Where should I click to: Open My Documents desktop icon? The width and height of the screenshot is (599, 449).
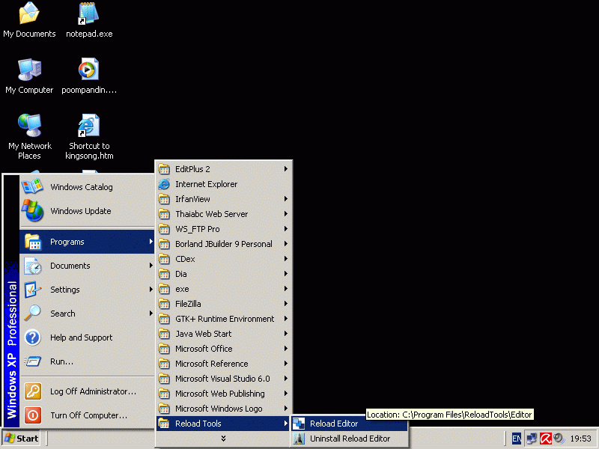click(29, 13)
